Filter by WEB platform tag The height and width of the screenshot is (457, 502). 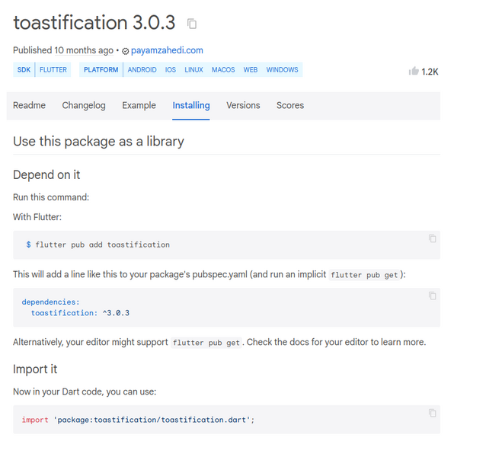tap(251, 70)
